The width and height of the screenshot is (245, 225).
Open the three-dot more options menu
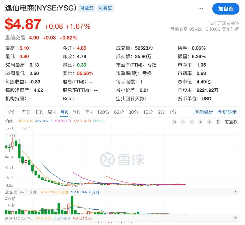coord(201,8)
